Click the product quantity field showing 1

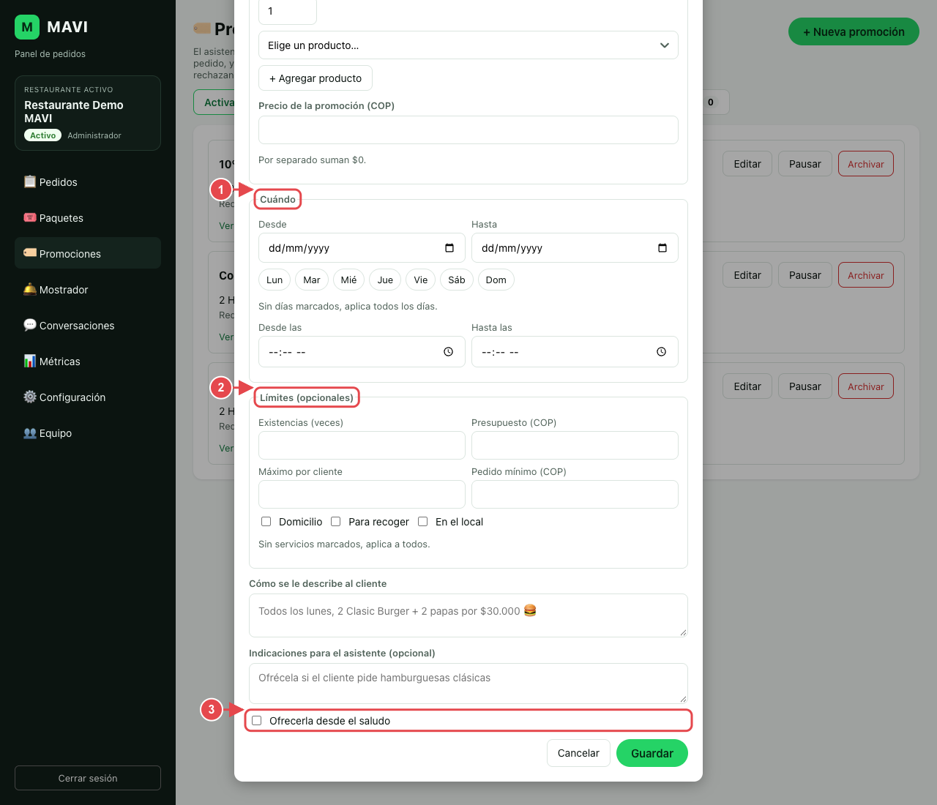(288, 11)
